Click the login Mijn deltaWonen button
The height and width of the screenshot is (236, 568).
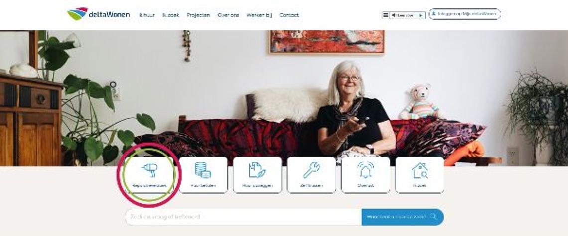(x=465, y=14)
